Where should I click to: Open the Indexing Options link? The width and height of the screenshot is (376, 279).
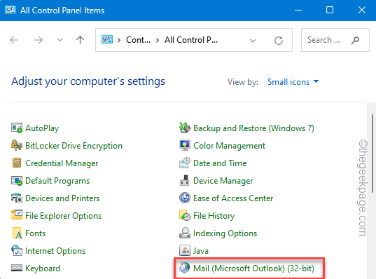(x=225, y=233)
